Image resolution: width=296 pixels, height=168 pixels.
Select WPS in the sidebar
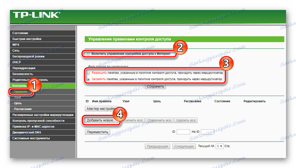43,45
